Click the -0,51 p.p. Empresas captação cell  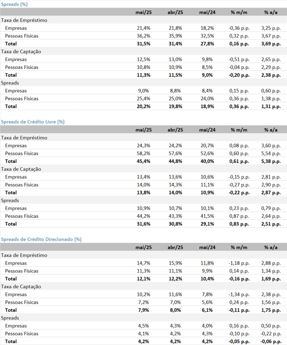(x=239, y=59)
